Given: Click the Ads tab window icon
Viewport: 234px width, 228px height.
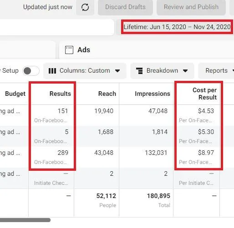Looking at the screenshot, I should tap(69, 50).
